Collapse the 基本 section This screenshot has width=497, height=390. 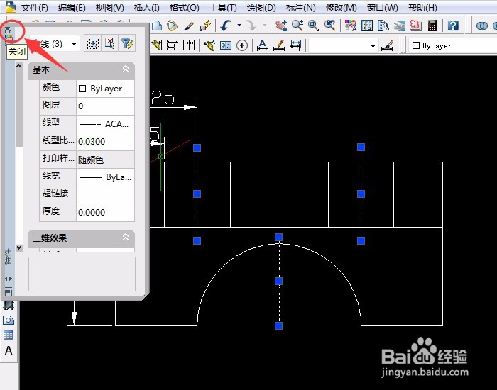126,69
